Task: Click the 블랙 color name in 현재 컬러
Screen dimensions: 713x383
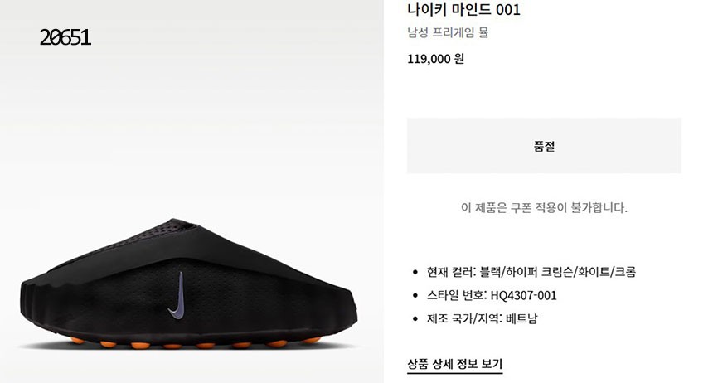Action: pyautogui.click(x=490, y=272)
